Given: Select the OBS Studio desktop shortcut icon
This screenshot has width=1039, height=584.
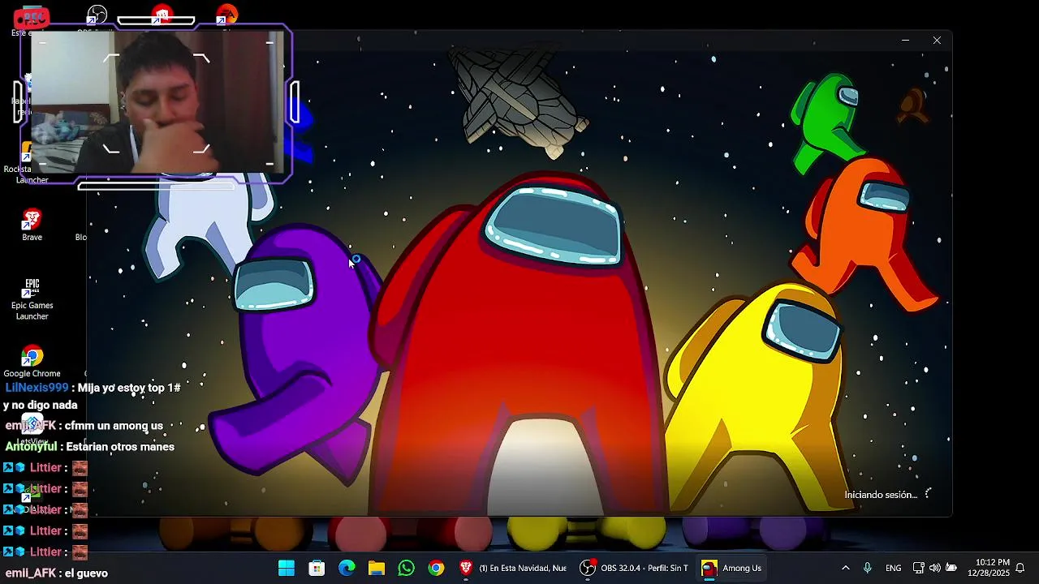Looking at the screenshot, I should pos(97,15).
